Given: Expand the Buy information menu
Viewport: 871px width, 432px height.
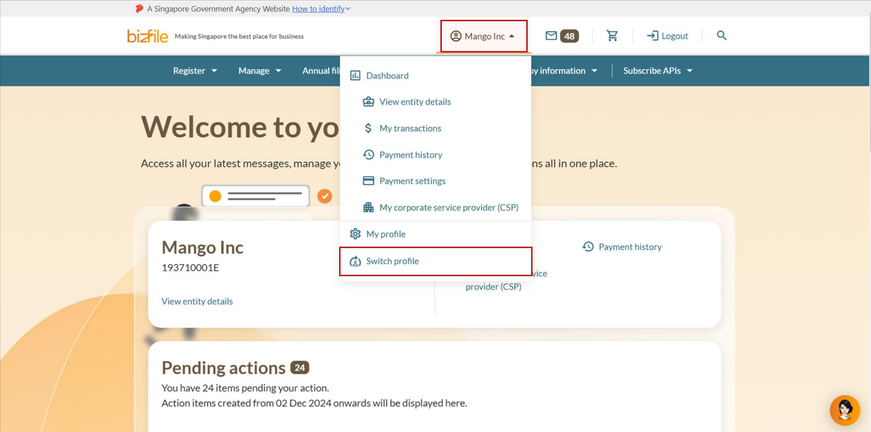Looking at the screenshot, I should tap(564, 71).
